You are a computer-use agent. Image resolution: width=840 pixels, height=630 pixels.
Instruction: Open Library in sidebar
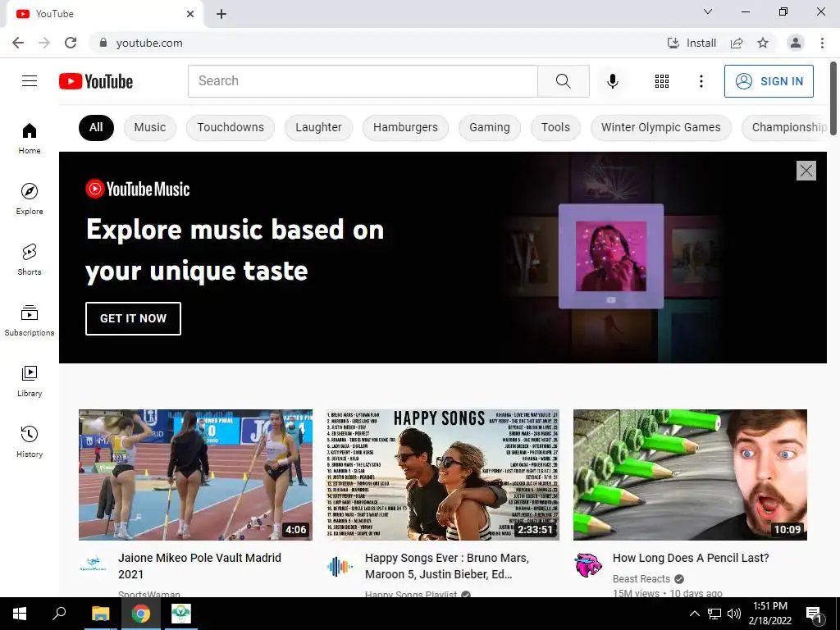30,381
